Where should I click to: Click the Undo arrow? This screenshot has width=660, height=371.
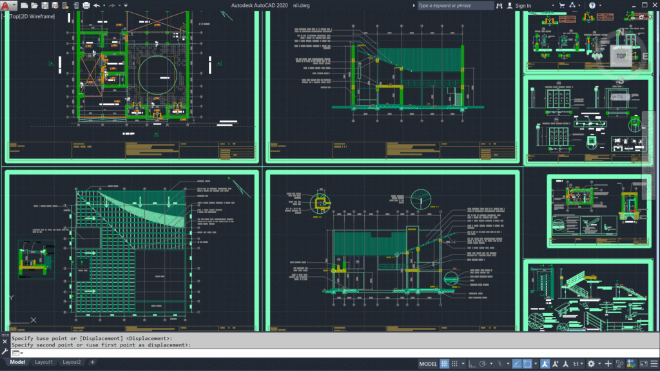point(97,5)
